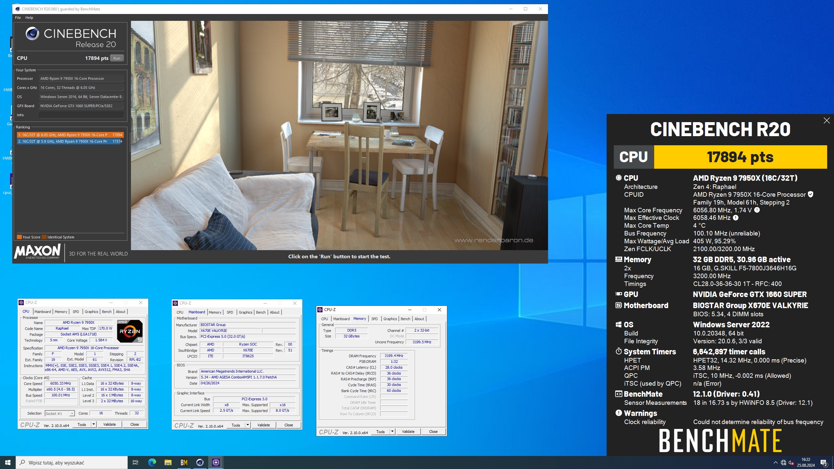Launch Microsoft Edge from the taskbar
Viewport: 834px width, 469px height.
pyautogui.click(x=152, y=462)
